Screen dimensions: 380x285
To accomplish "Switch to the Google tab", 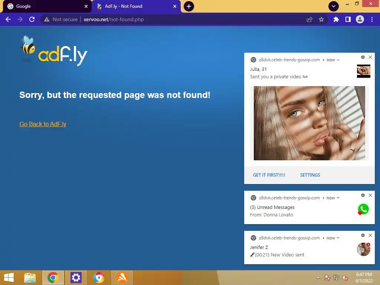I will click(x=46, y=6).
